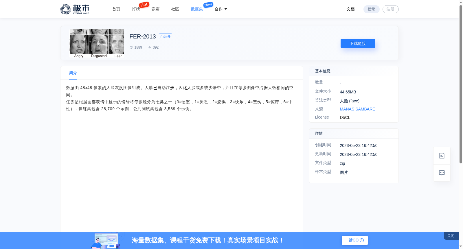
Task: Click the 更新时间 timestamp value
Action: click(x=359, y=154)
